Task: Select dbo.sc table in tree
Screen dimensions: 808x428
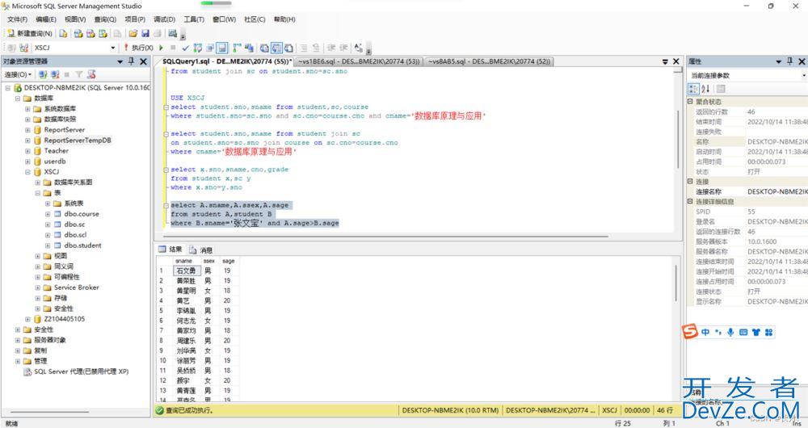Action: pos(74,224)
